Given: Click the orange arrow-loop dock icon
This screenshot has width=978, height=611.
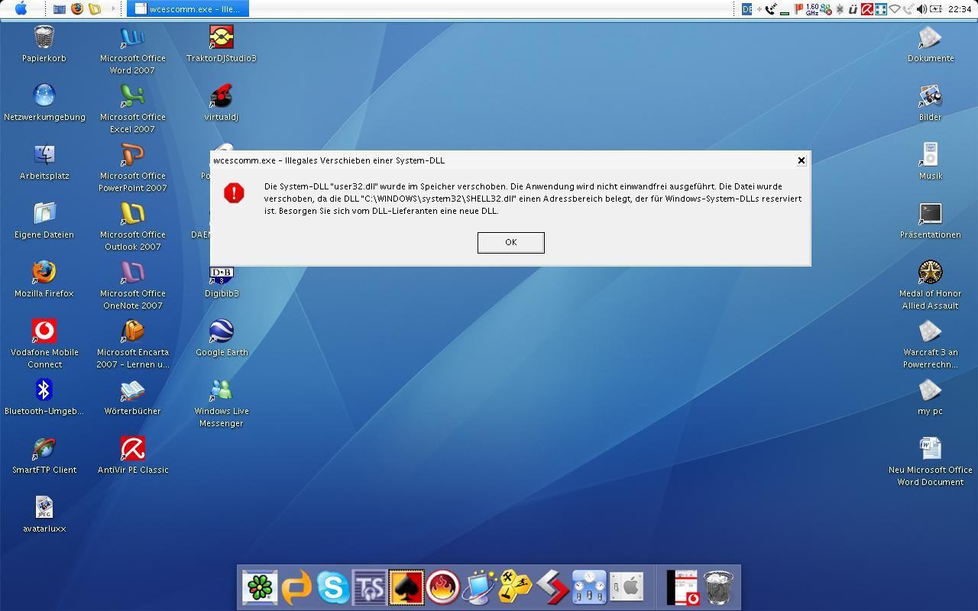Looking at the screenshot, I should (x=296, y=587).
